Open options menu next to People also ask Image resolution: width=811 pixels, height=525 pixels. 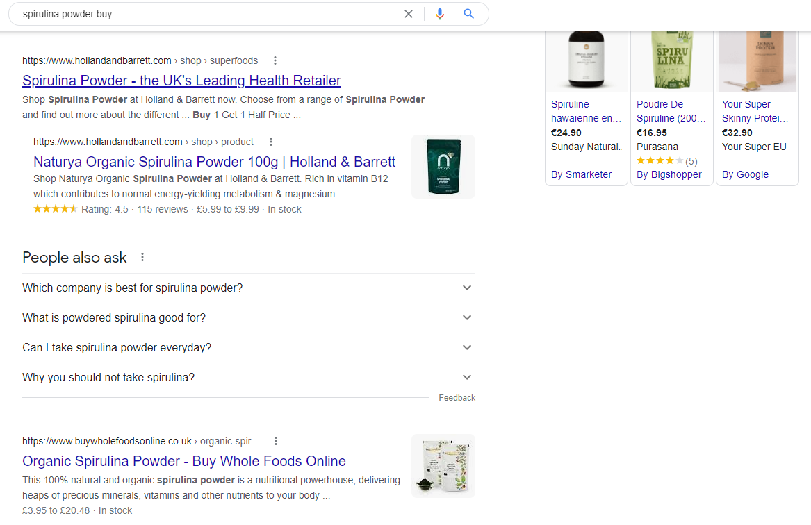coord(142,257)
